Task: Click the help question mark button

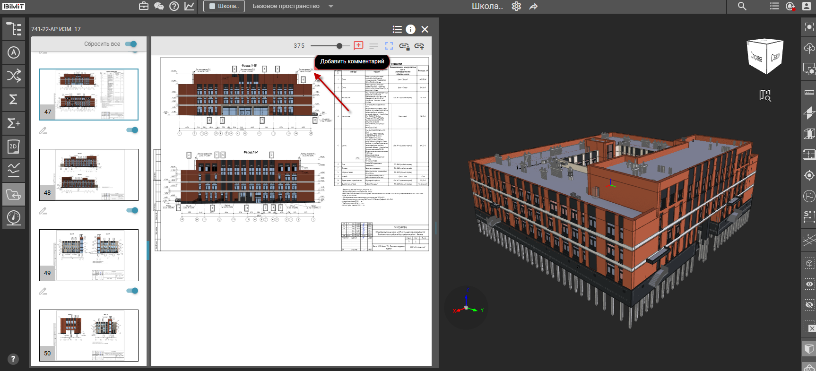Action: pos(13,359)
